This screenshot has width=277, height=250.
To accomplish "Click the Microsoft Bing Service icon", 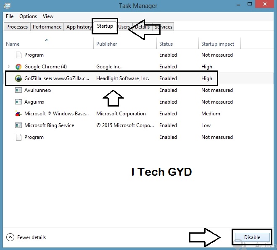I will pos(18,125).
